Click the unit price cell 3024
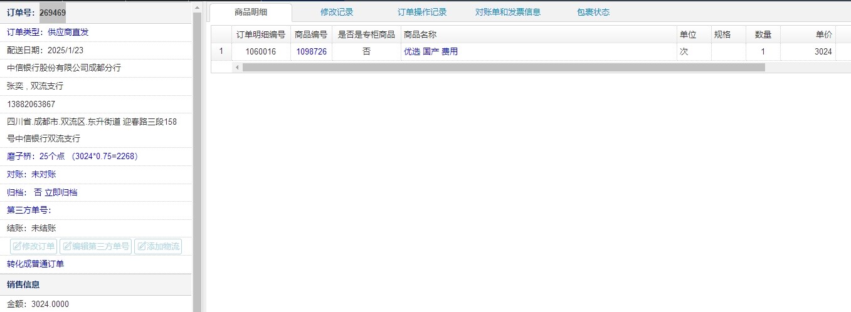Viewport: 851px width, 312px height. 808,52
